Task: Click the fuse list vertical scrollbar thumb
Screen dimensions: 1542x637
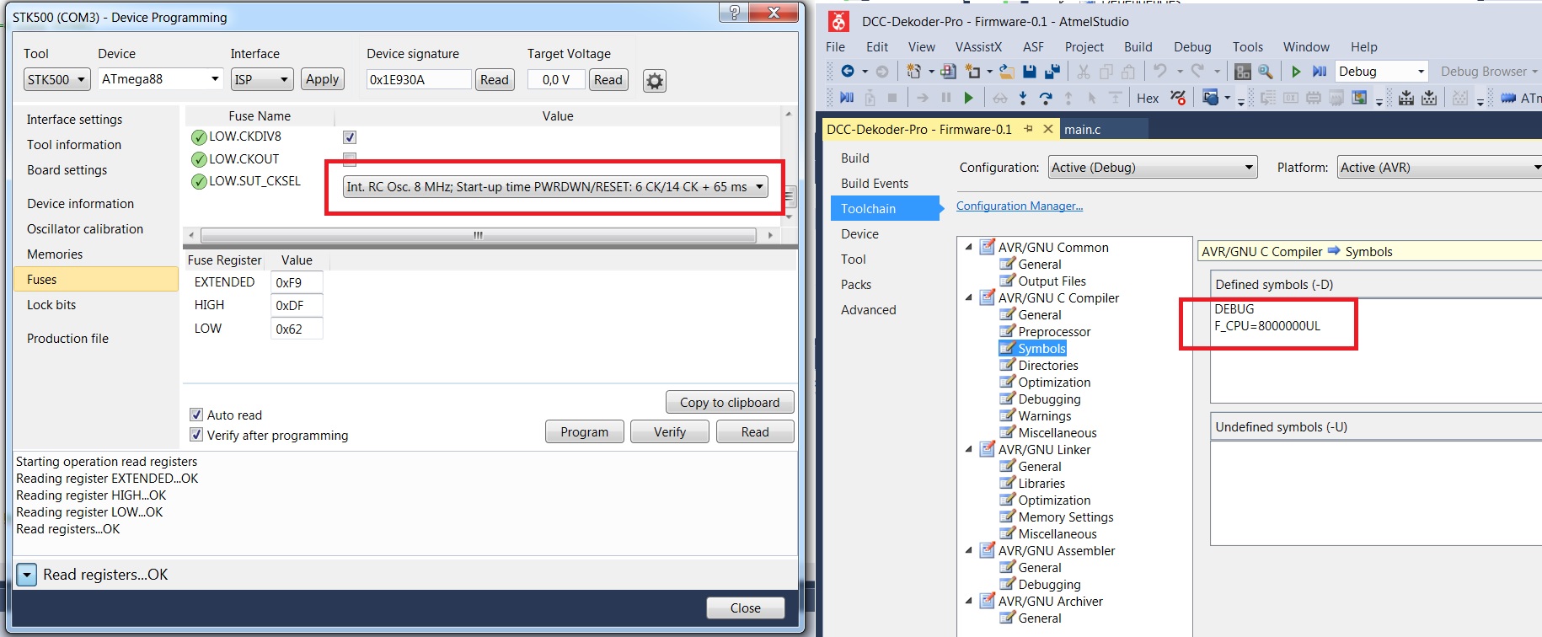Action: point(790,197)
